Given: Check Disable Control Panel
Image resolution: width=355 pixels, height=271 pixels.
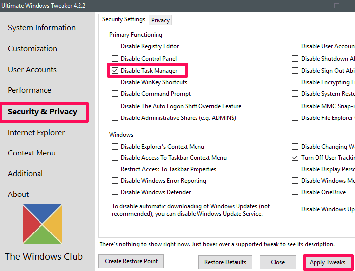Looking at the screenshot, I should pyautogui.click(x=115, y=58).
